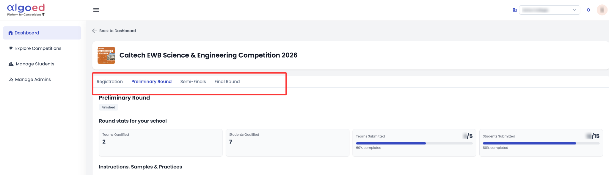Image resolution: width=609 pixels, height=175 pixels.
Task: Open the hamburger menu icon
Action: coord(96,10)
